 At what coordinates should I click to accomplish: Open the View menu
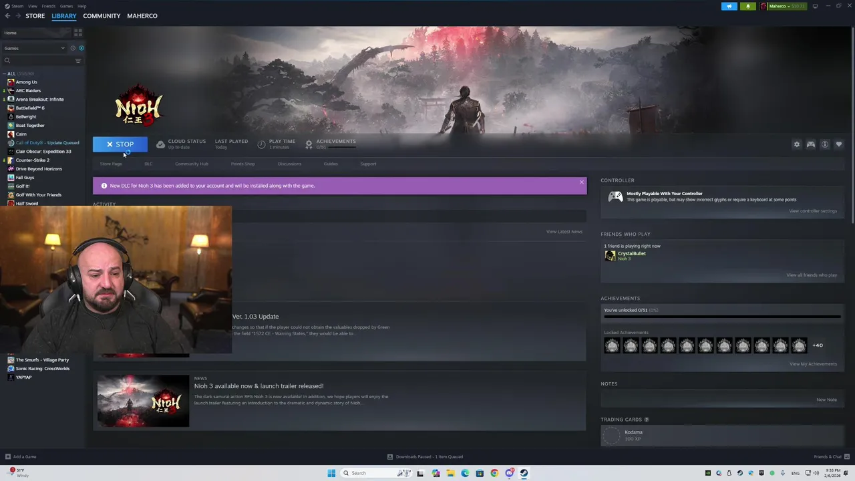[x=32, y=6]
